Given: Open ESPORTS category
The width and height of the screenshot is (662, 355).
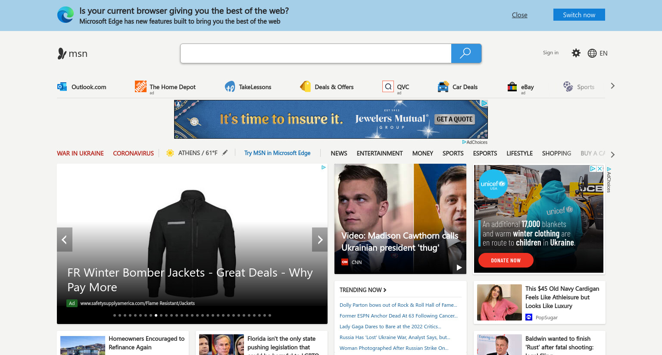Looking at the screenshot, I should point(485,153).
